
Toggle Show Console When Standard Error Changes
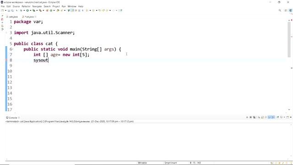click(x=273, y=117)
